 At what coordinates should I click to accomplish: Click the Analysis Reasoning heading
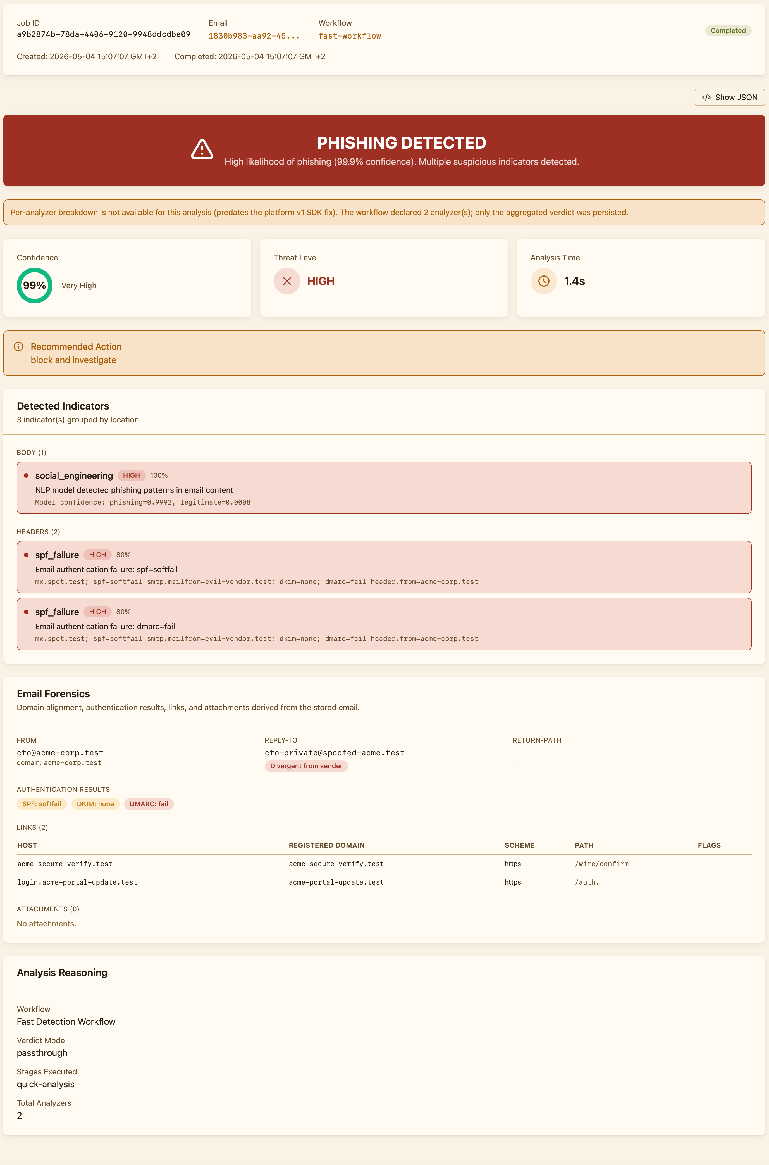coord(62,973)
